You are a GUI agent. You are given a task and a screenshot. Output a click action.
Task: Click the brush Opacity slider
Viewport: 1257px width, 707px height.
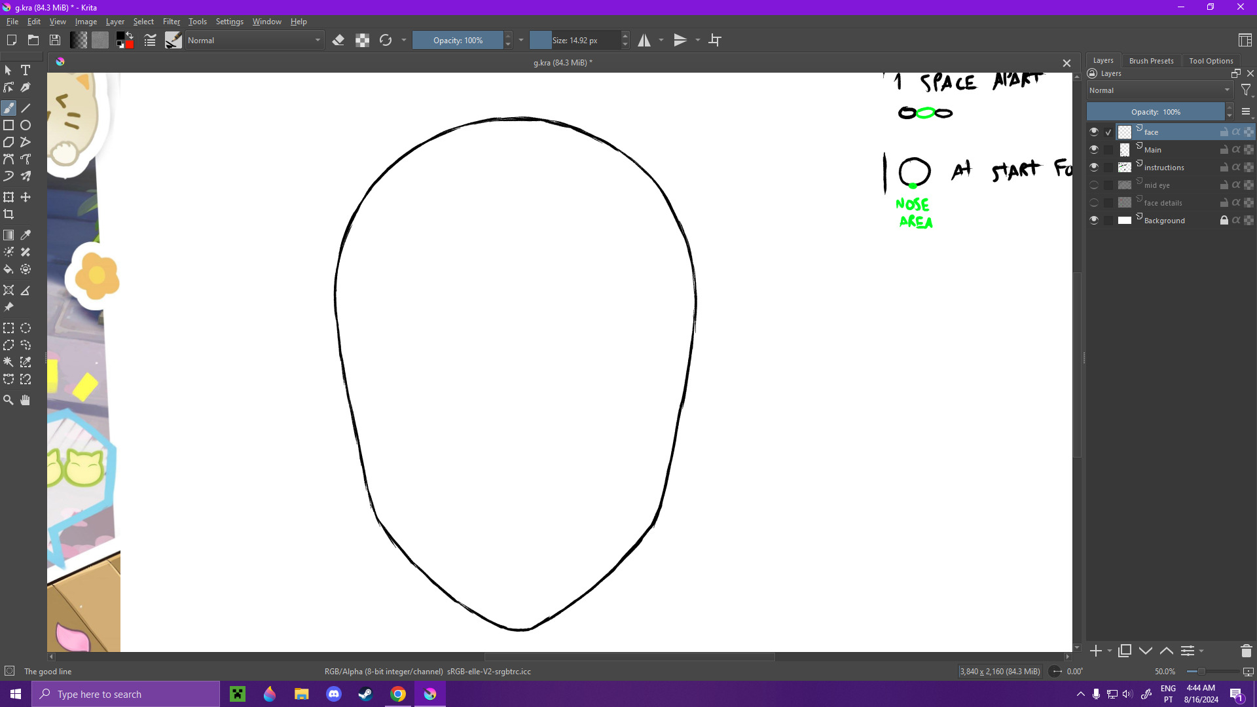[x=458, y=41]
